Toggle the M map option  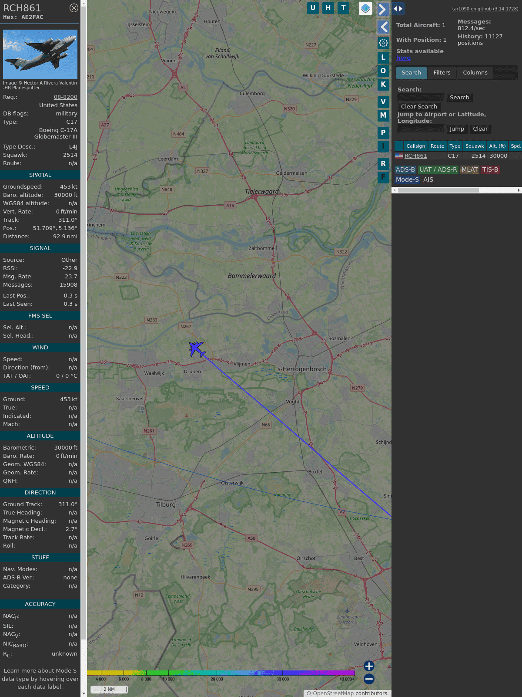[383, 115]
